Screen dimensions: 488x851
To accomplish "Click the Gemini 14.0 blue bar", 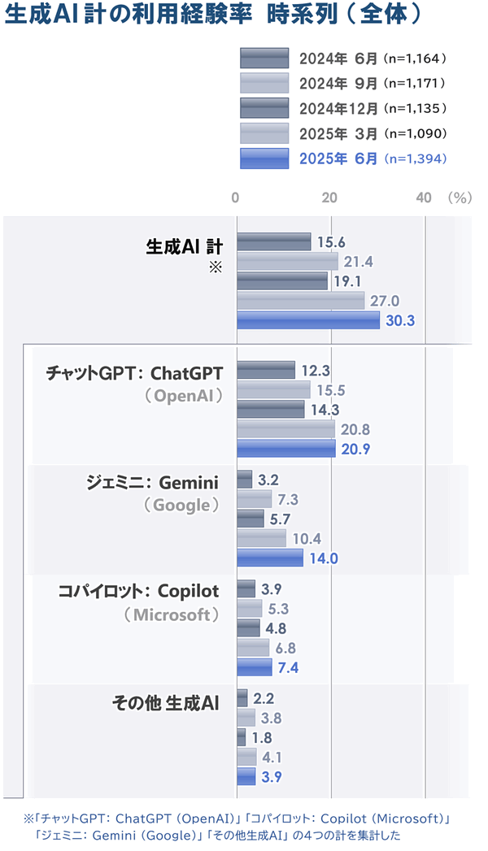I will 270,558.
